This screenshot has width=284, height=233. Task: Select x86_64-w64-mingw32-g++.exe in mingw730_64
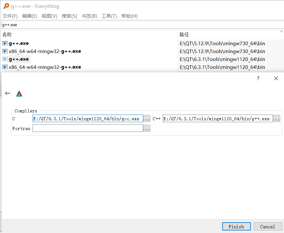[x=45, y=51]
